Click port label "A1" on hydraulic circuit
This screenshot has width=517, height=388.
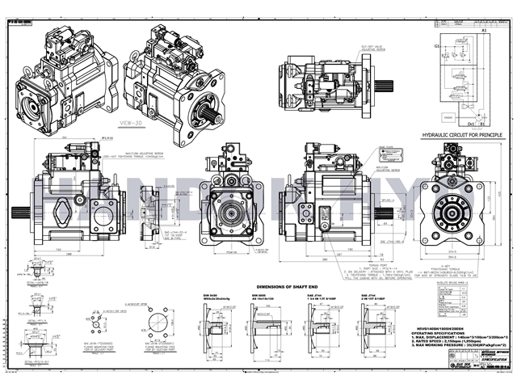click(484, 31)
